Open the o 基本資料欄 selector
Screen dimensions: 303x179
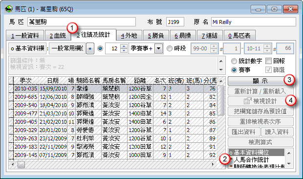click(27, 48)
